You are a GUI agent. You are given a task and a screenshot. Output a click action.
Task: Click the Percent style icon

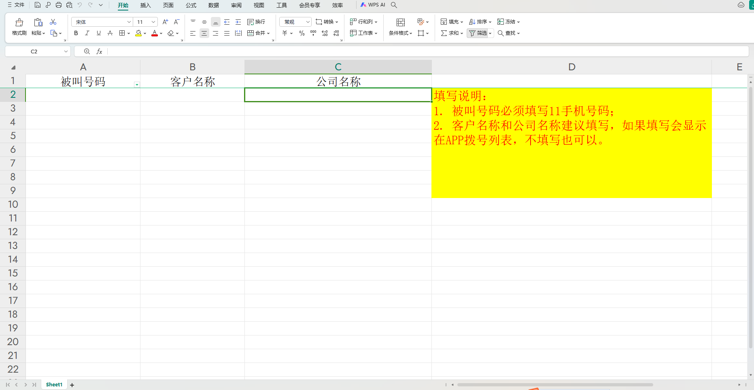point(302,33)
